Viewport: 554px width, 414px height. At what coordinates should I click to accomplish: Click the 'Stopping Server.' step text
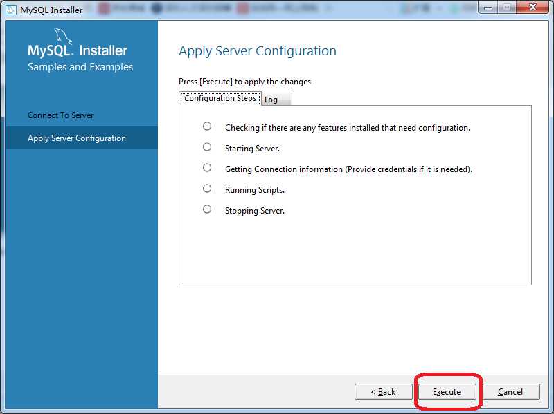pos(255,211)
